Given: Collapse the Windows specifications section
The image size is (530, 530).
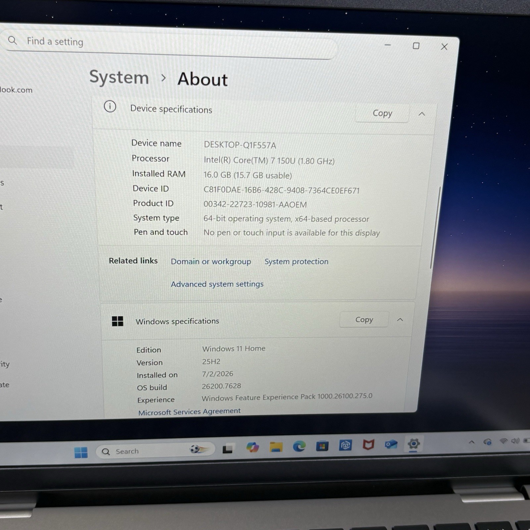Looking at the screenshot, I should (400, 320).
